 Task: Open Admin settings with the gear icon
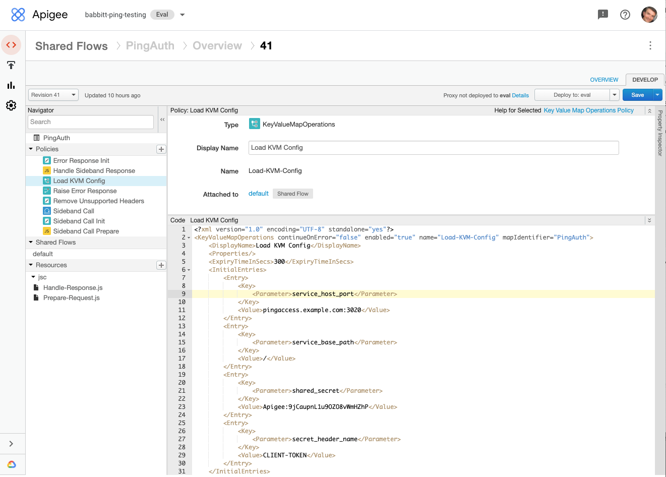click(x=11, y=105)
